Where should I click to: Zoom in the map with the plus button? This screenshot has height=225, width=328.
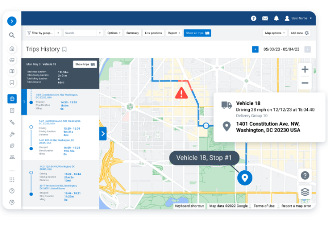tap(305, 69)
